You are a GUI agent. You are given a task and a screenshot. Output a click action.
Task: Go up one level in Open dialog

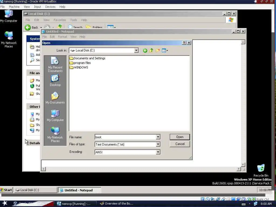pos(151,50)
